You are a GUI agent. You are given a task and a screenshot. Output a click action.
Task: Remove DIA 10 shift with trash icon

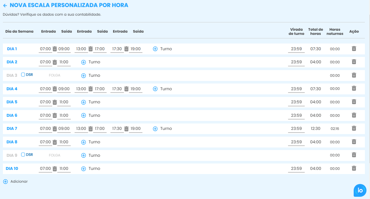pos(55,169)
